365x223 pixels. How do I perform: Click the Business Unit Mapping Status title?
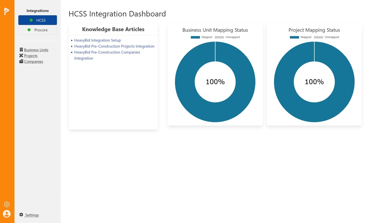[x=215, y=30]
